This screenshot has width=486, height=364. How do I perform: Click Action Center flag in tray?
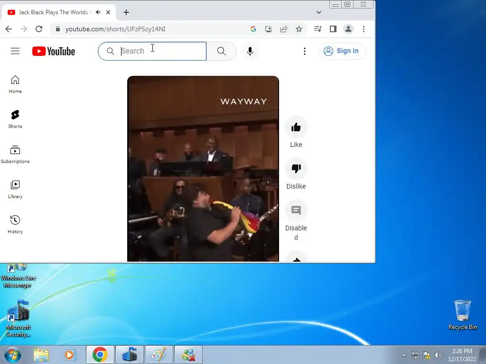click(427, 355)
